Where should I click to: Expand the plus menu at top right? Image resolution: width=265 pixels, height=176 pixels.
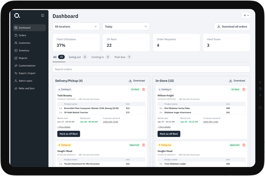coord(246,15)
